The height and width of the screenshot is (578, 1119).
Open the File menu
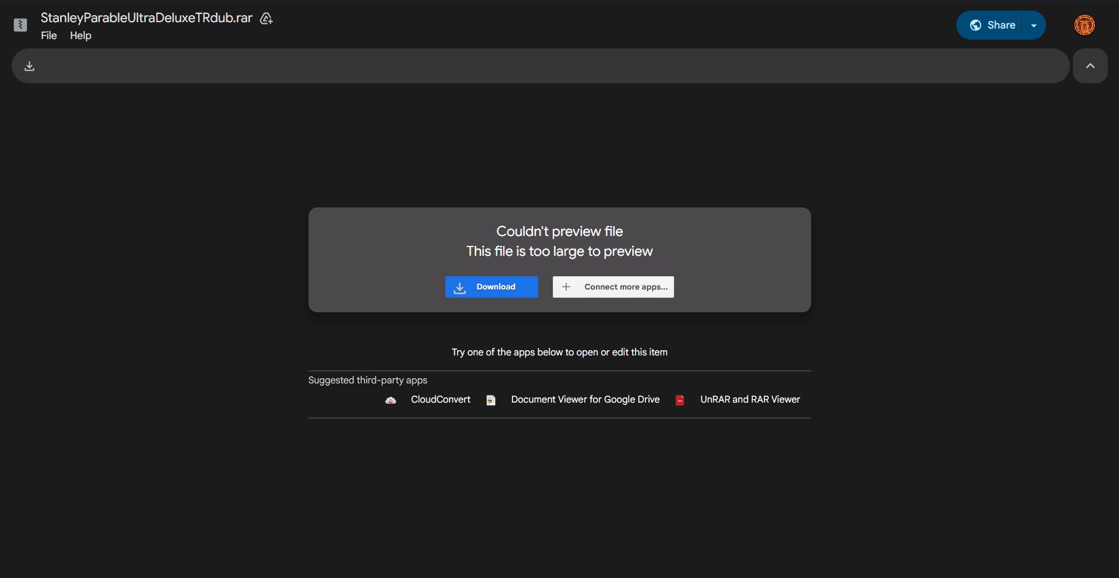49,36
